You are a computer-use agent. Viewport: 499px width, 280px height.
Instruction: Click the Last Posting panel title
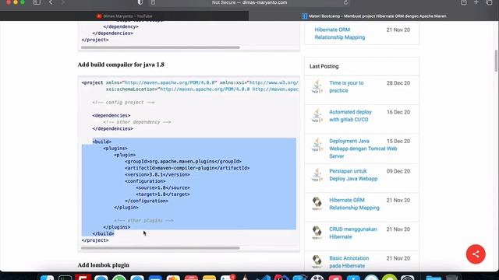(324, 66)
